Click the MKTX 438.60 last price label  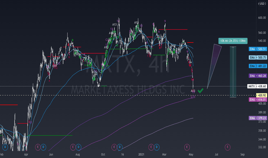(x=257, y=86)
